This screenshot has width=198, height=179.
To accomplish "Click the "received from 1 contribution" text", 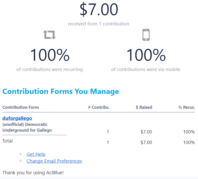I will [99, 24].
